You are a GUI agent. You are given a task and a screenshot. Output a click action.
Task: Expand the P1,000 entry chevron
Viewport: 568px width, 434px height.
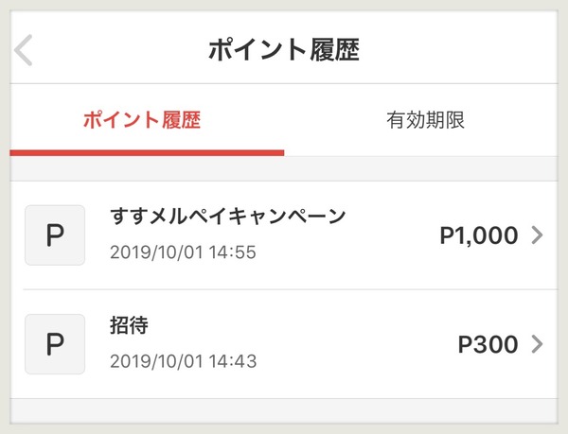click(538, 235)
